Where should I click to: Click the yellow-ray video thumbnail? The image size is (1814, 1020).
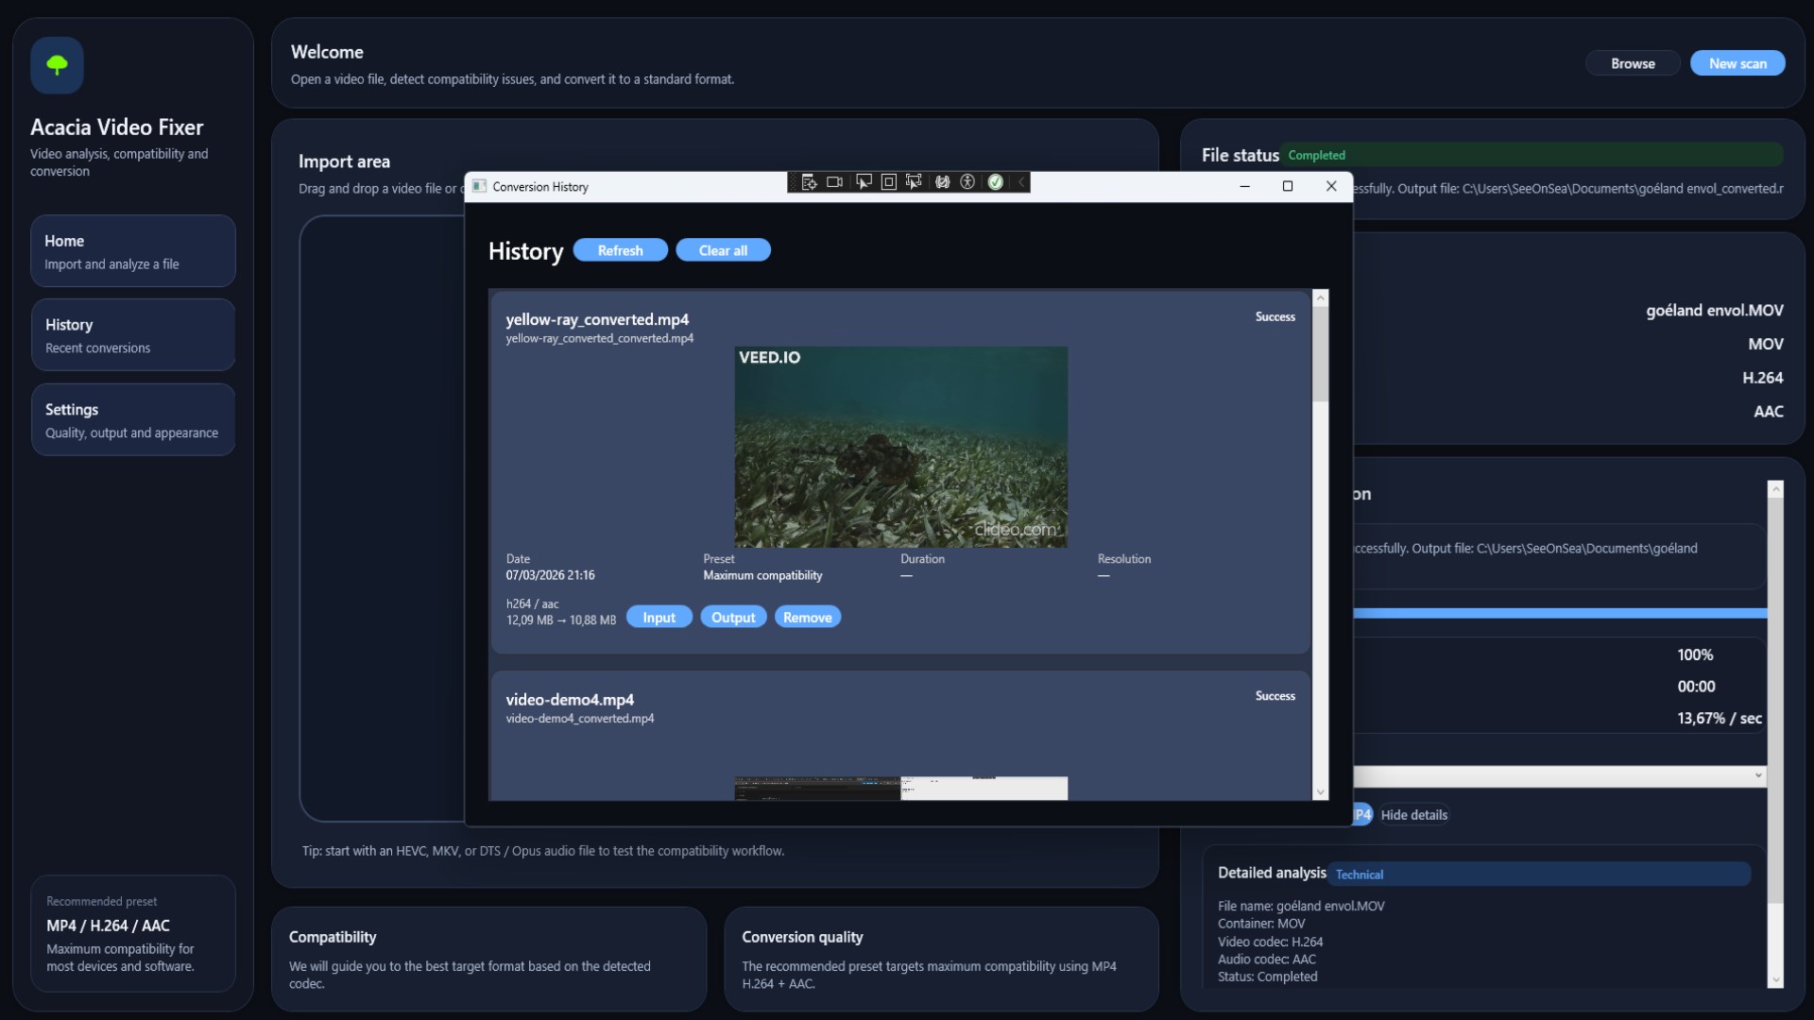(x=900, y=447)
